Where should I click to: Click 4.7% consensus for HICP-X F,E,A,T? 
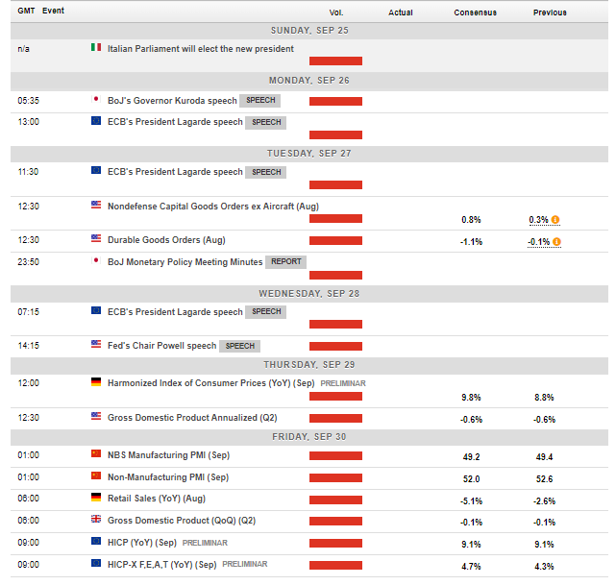tap(471, 566)
